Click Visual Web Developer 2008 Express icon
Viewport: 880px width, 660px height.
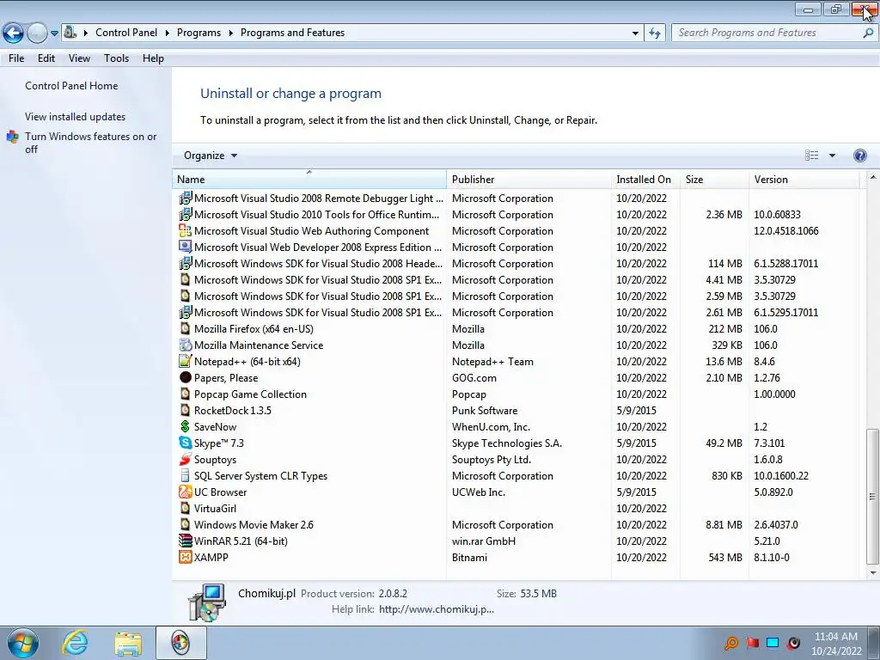pos(186,247)
